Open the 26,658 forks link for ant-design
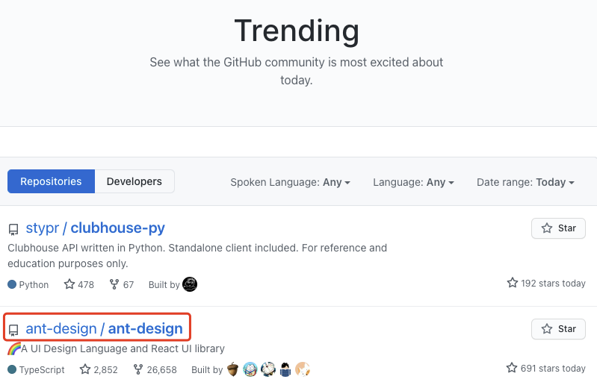Image resolution: width=597 pixels, height=391 pixels. coord(155,369)
